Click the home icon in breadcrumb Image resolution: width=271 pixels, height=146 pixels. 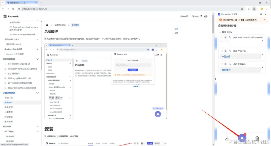[47, 25]
